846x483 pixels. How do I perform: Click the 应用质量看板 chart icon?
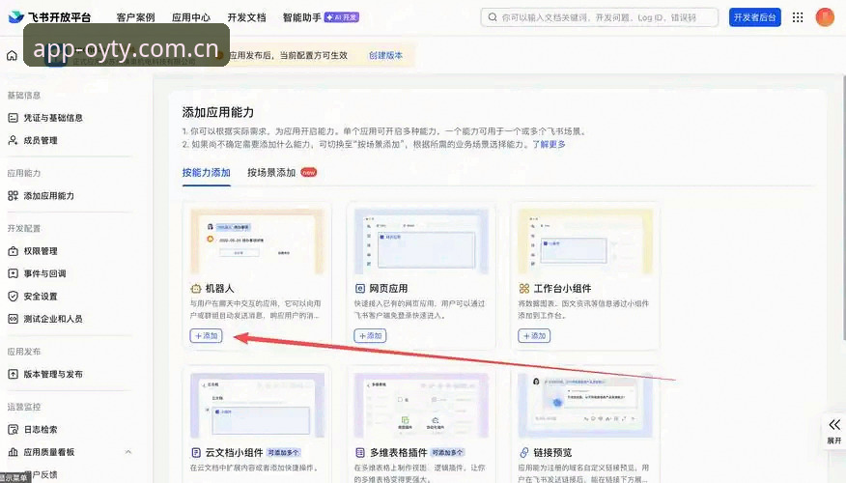point(13,452)
